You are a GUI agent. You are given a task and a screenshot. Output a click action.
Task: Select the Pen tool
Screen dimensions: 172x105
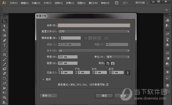4,40
